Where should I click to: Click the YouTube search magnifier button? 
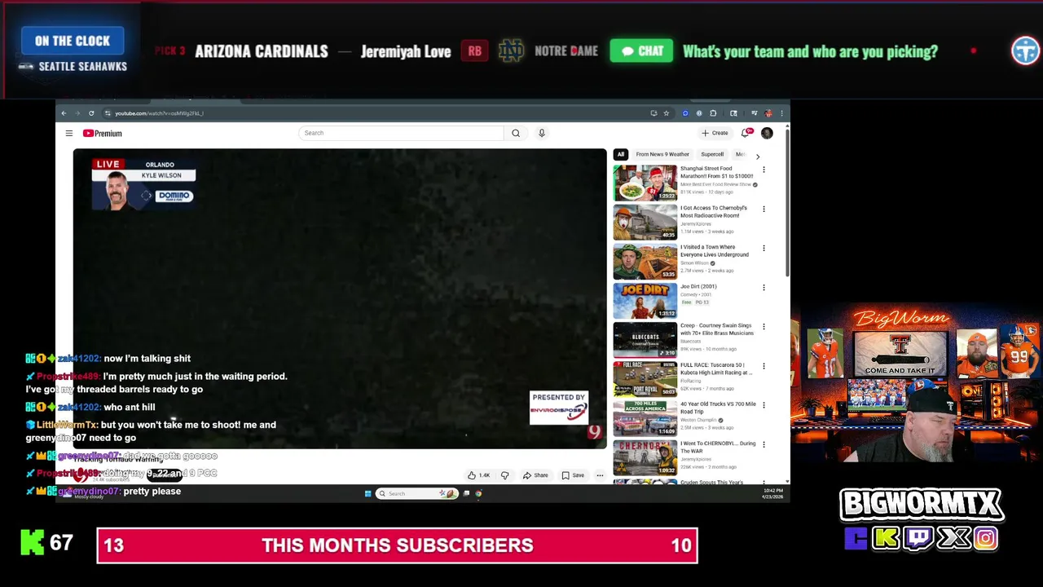pyautogui.click(x=516, y=133)
